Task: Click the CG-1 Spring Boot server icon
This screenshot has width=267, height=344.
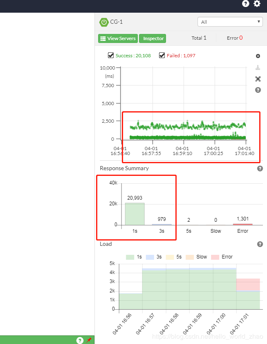Action: (x=104, y=22)
